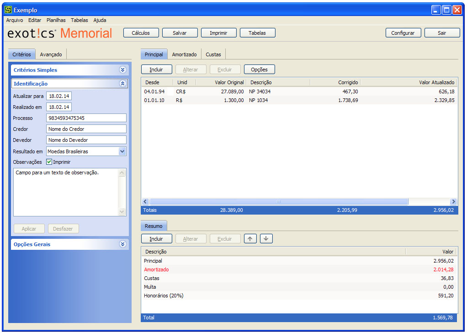Click the Salvar button
Screen dimensions: 467x334
180,33
